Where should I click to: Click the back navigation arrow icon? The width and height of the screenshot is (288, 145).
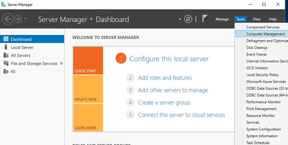[x=8, y=19]
